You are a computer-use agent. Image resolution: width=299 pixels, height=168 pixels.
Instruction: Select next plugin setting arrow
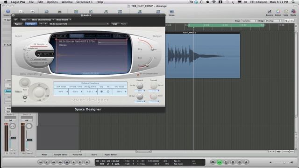click(x=45, y=24)
